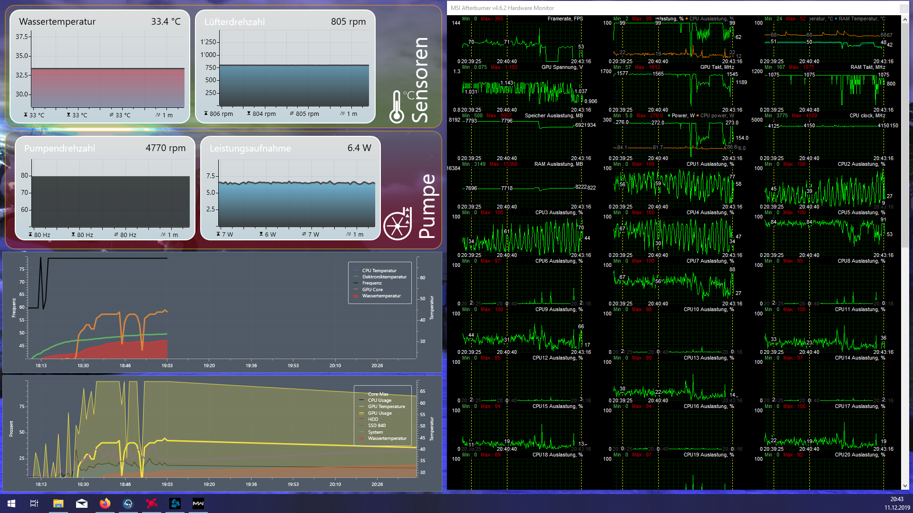Toggle the Wassertemperatur legend entry, upper chart
Image resolution: width=913 pixels, height=513 pixels.
pyautogui.click(x=381, y=296)
